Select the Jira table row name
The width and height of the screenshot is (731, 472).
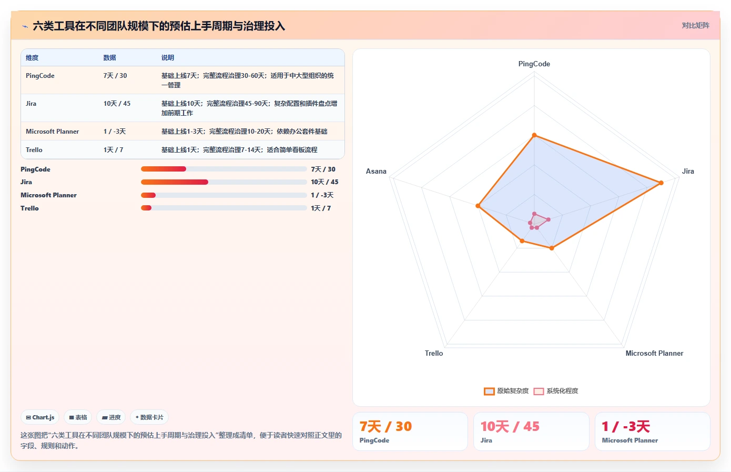click(31, 104)
